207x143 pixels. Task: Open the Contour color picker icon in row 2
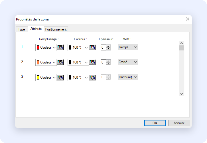[92, 62]
